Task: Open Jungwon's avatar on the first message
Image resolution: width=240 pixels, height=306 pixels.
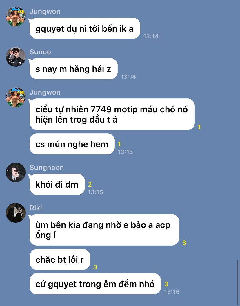Action: pyautogui.click(x=16, y=17)
